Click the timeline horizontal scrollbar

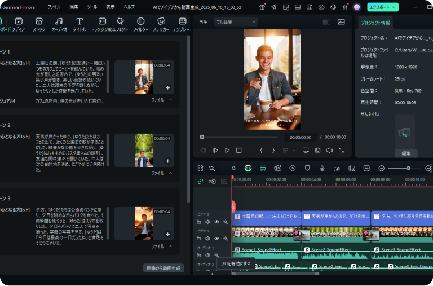pos(275,274)
